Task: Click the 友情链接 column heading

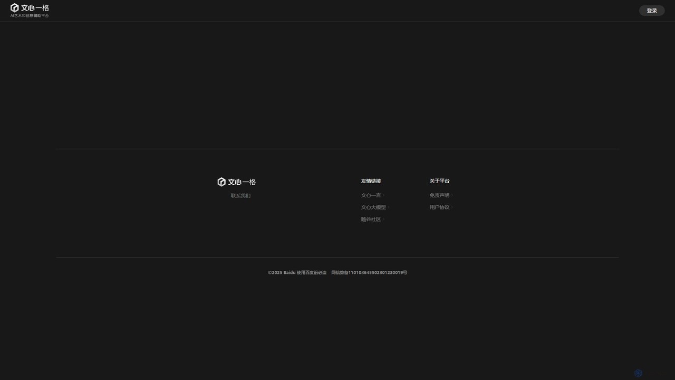Action: click(371, 181)
